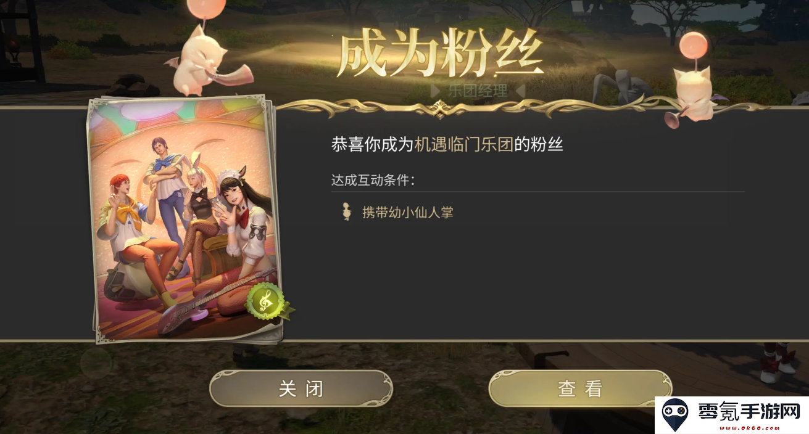Image resolution: width=809 pixels, height=434 pixels.
Task: Open details with the 查看 button
Action: click(580, 388)
